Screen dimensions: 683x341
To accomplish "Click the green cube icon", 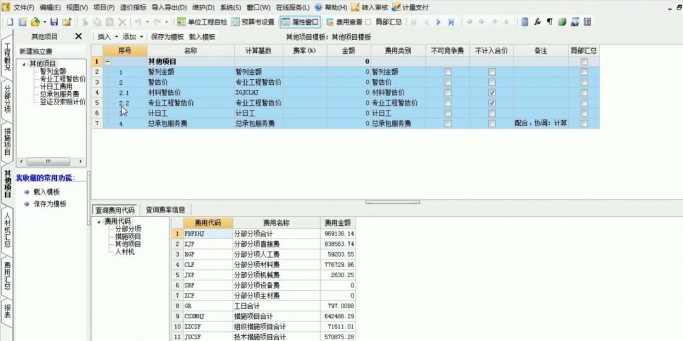I will 562,22.
